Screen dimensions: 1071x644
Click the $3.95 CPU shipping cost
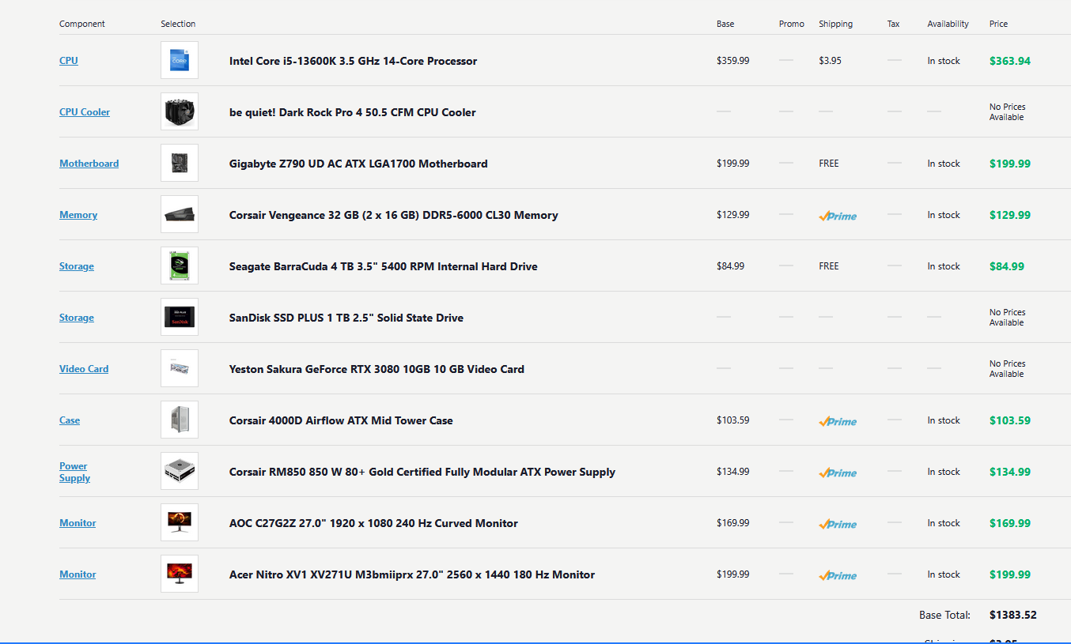(x=831, y=61)
